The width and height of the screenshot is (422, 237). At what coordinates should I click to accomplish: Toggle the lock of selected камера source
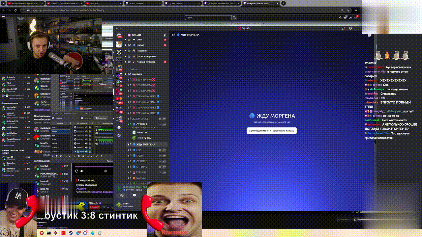pos(90,151)
